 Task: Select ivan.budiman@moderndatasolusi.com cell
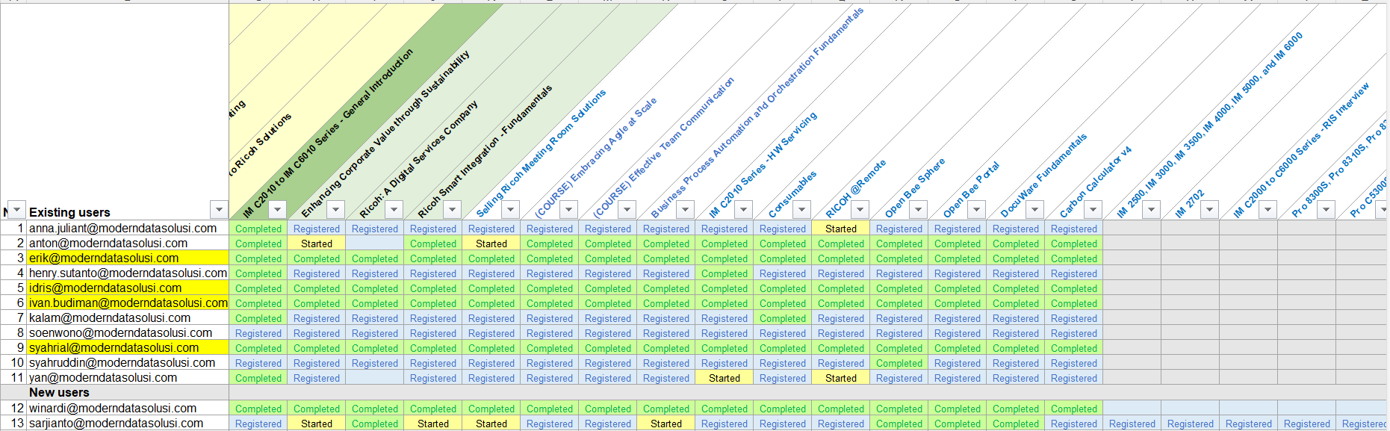click(128, 303)
